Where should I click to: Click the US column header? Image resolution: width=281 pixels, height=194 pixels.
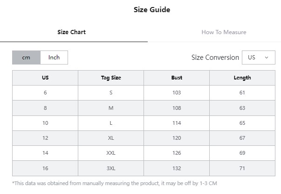point(45,78)
